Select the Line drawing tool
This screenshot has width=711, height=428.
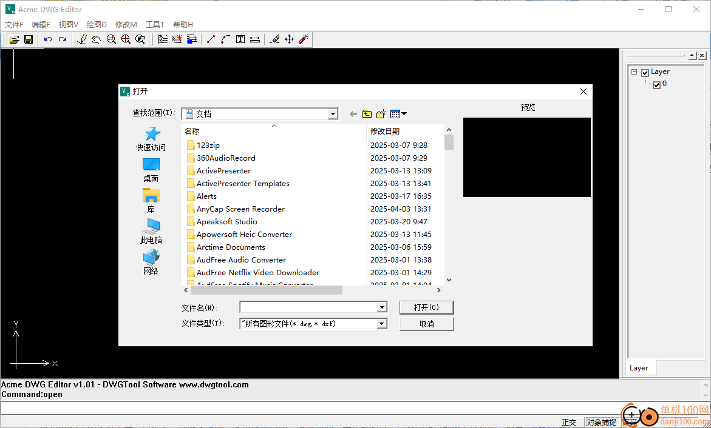coord(211,39)
